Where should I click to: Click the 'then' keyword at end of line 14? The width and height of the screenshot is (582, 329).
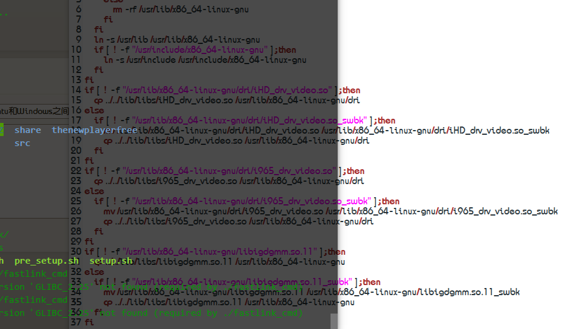coord(351,90)
